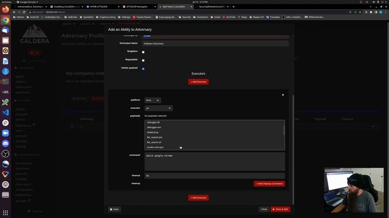The width and height of the screenshot is (389, 218).
Task: Open Firefox from the Ubuntu dock
Action: 5,10
